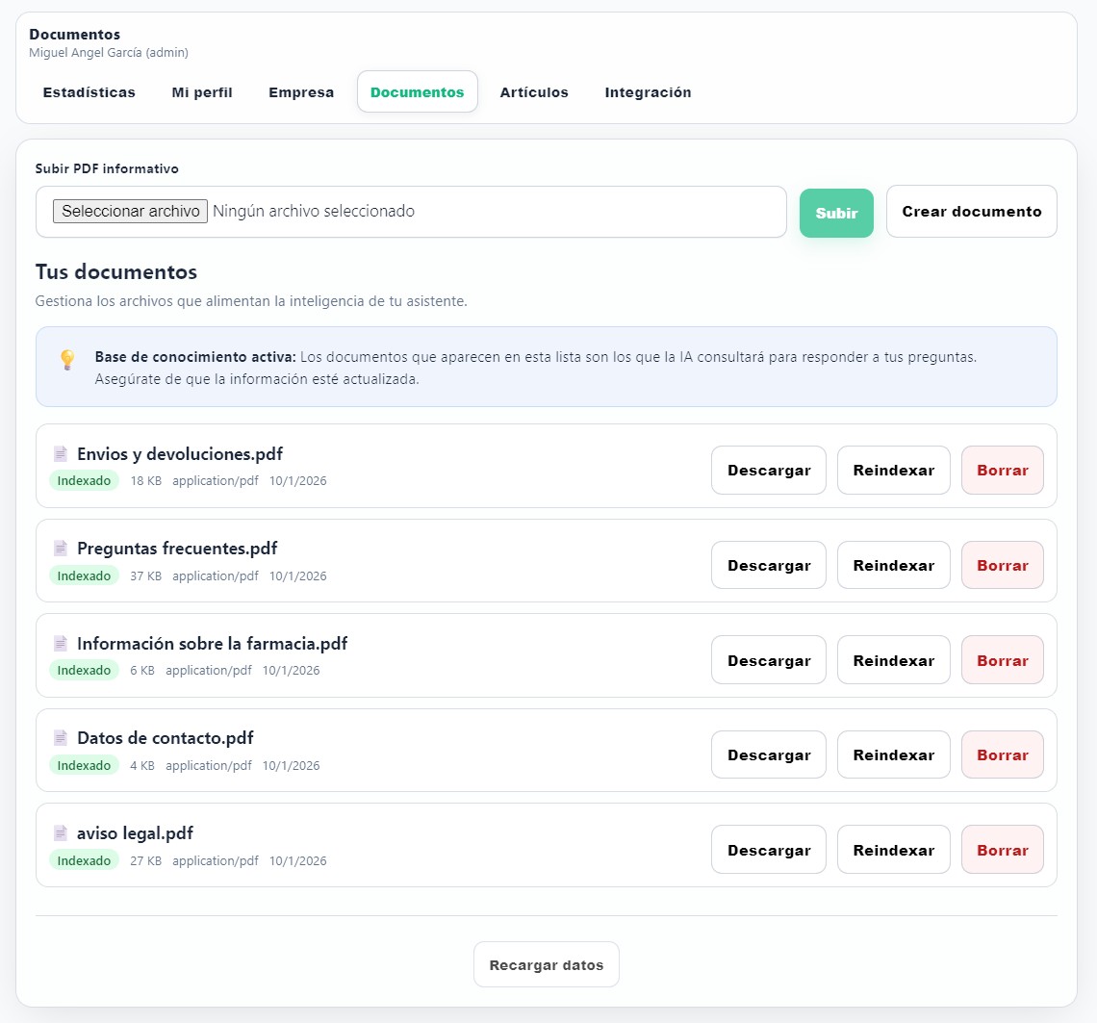Viewport: 1097px width, 1023px height.
Task: Click the Crear documento button
Action: [971, 212]
